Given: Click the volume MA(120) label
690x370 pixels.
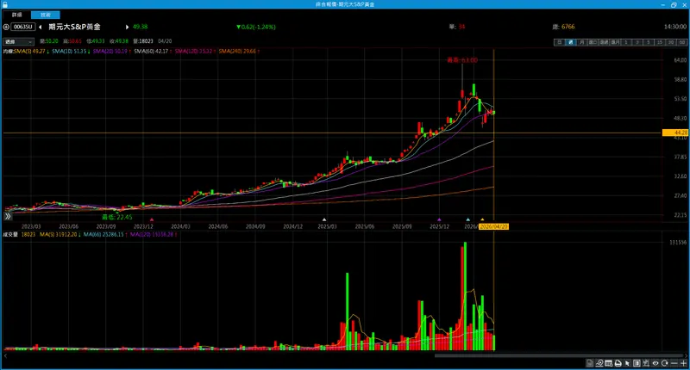Looking at the screenshot, I should click(154, 235).
